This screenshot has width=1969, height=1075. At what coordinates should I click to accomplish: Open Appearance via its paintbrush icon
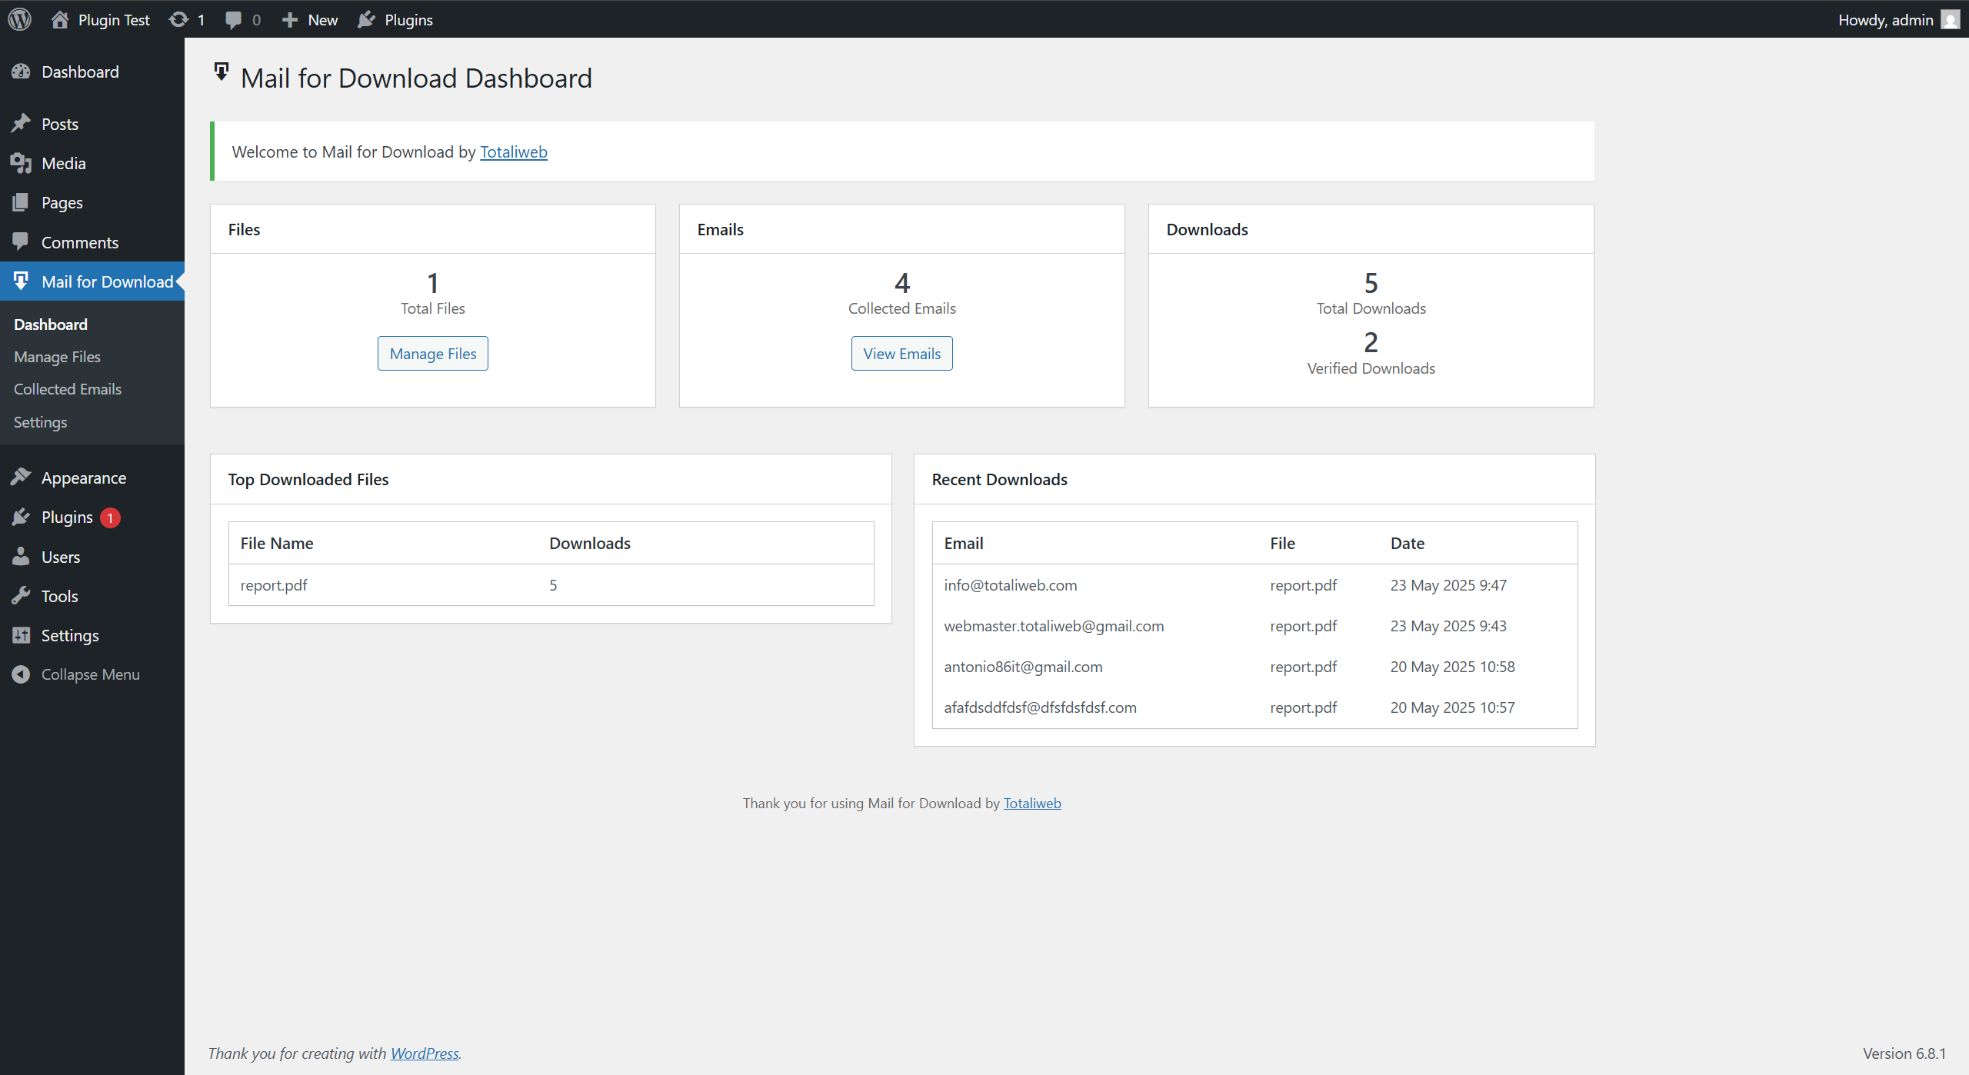[21, 478]
